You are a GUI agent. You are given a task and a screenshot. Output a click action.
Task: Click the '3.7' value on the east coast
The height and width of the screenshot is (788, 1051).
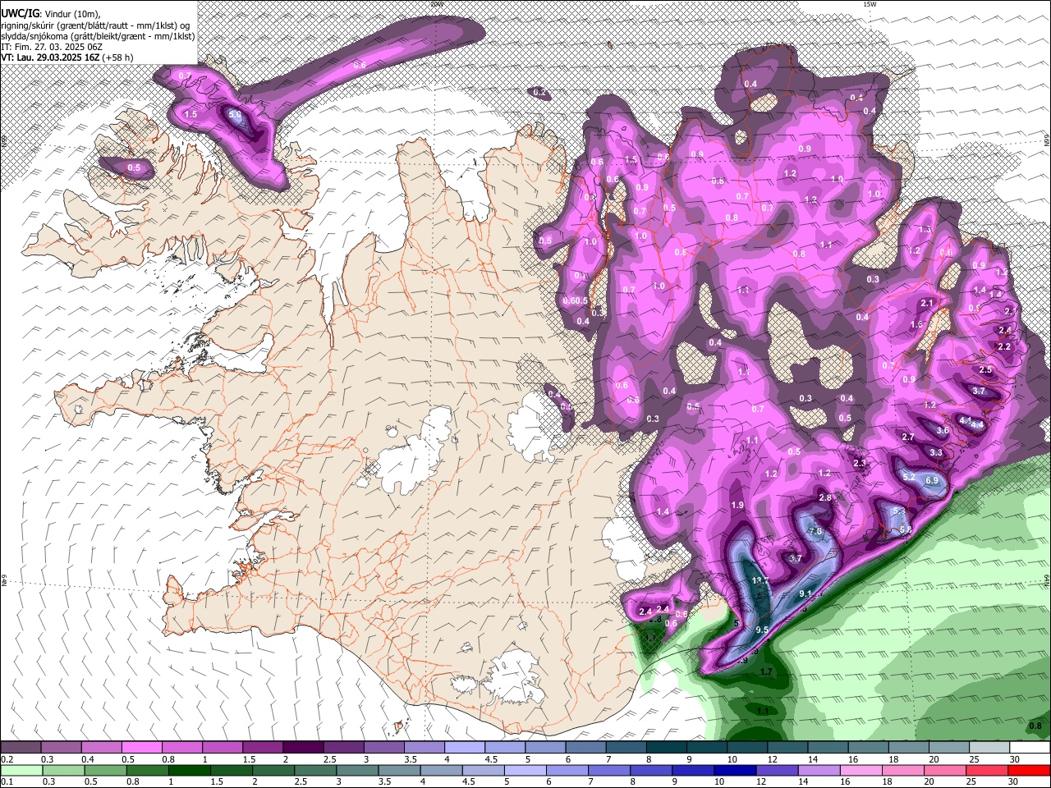pyautogui.click(x=979, y=392)
